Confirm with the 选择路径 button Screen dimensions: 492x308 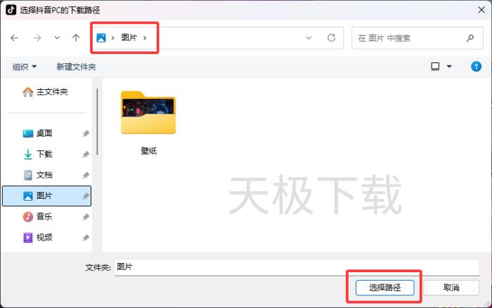[384, 288]
